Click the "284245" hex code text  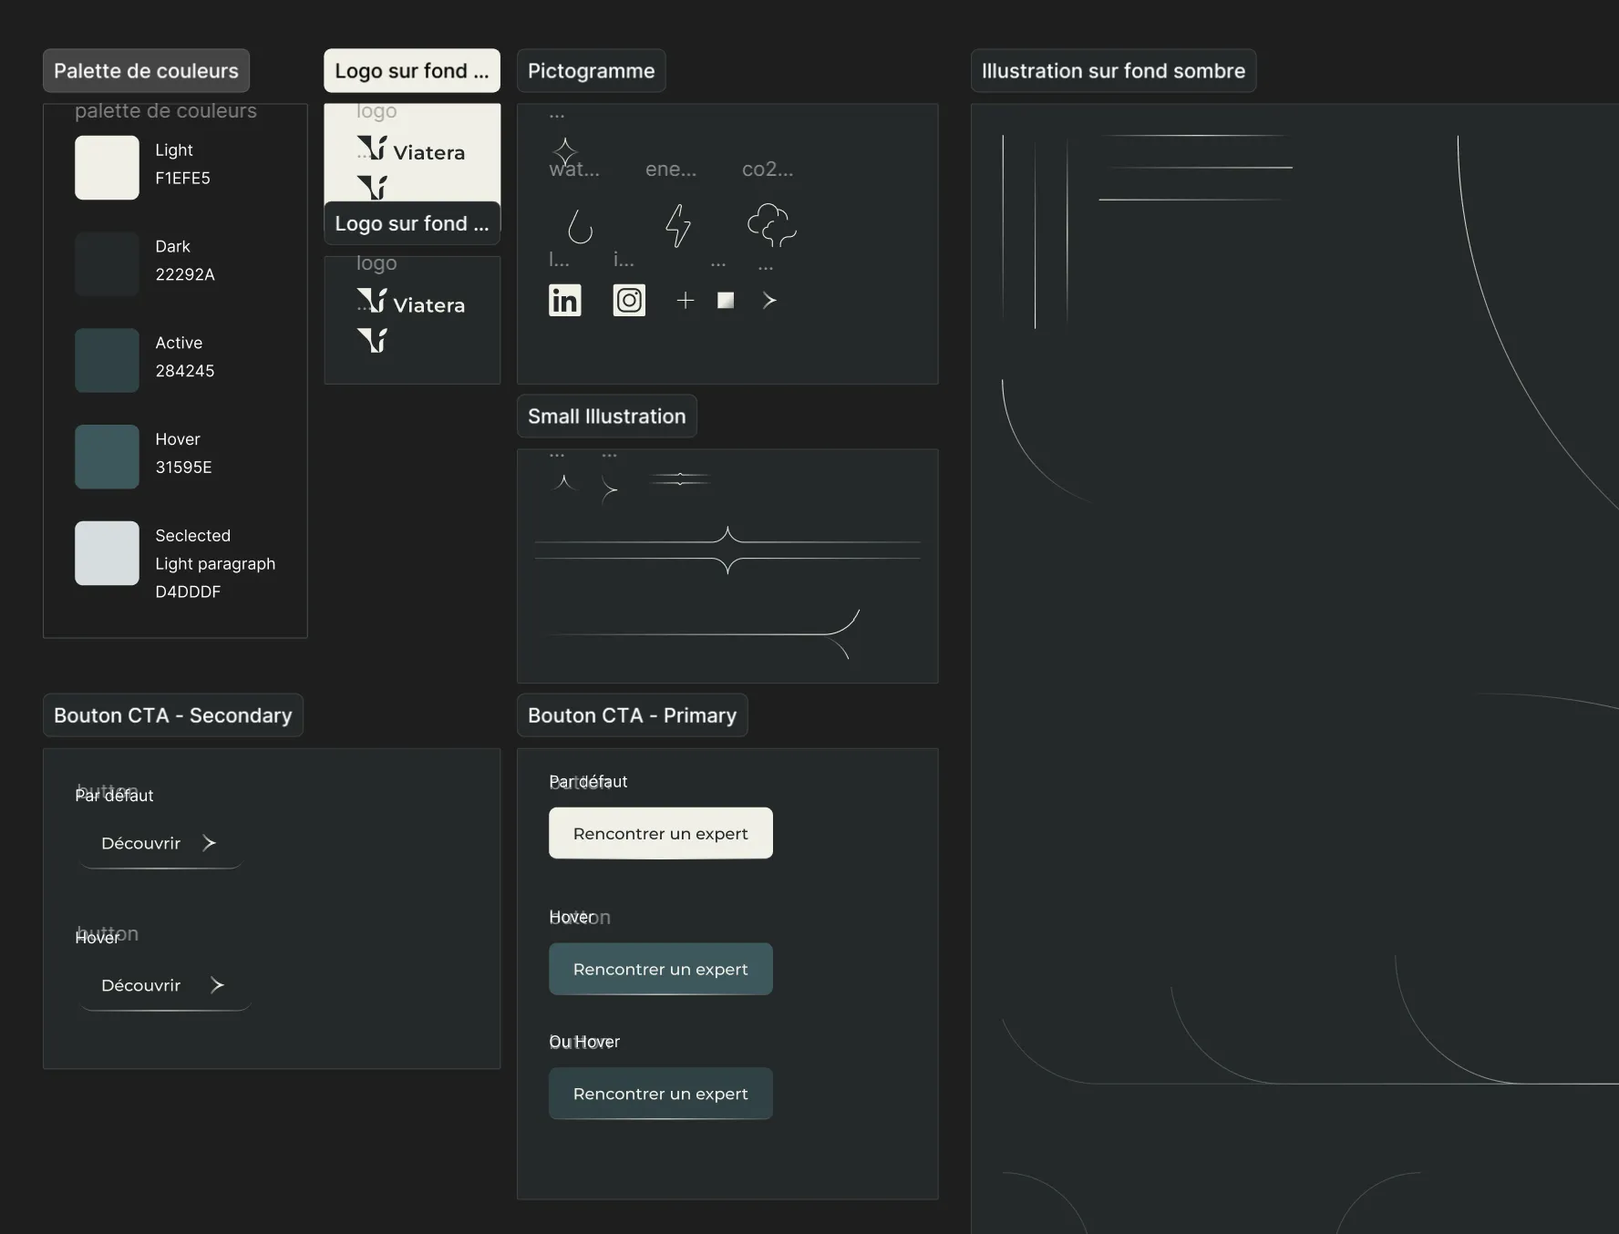185,372
